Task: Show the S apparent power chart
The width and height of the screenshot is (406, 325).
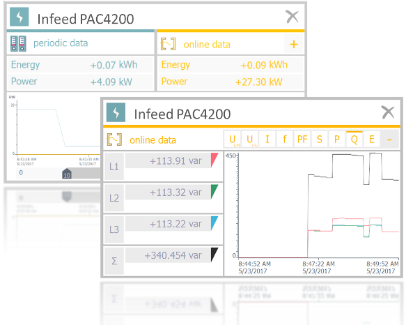Action: [x=319, y=139]
